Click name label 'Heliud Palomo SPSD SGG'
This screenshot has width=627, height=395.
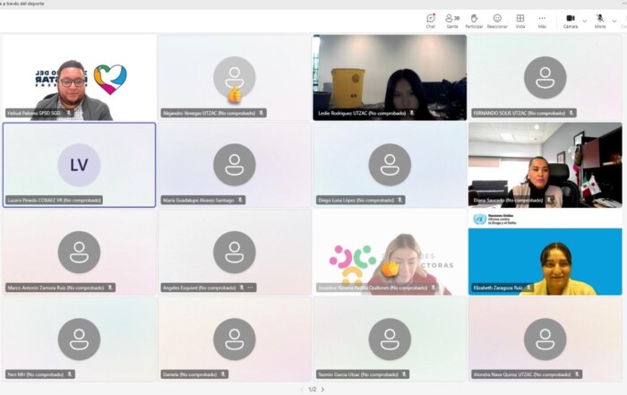pos(34,113)
